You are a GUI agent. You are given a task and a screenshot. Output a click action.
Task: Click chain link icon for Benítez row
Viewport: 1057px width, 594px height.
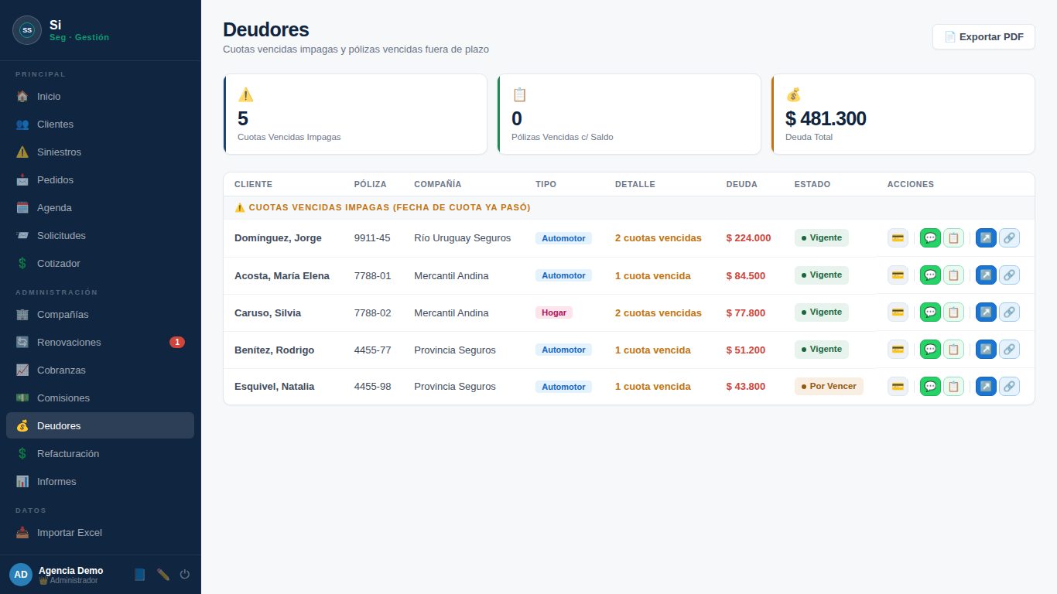pos(1009,350)
